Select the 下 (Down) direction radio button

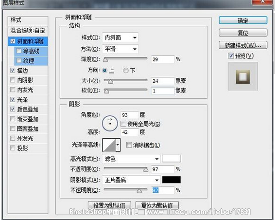(125, 71)
